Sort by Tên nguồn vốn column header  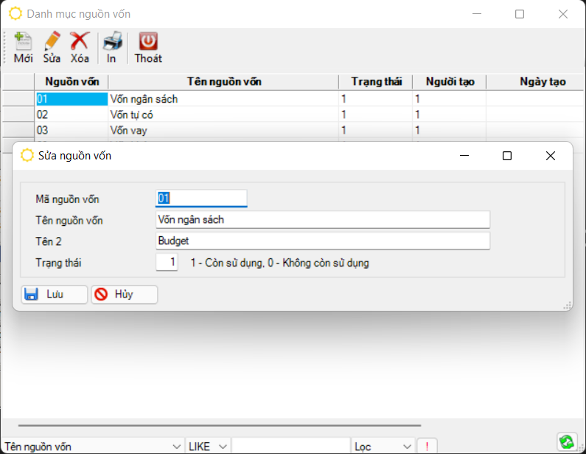pyautogui.click(x=223, y=82)
